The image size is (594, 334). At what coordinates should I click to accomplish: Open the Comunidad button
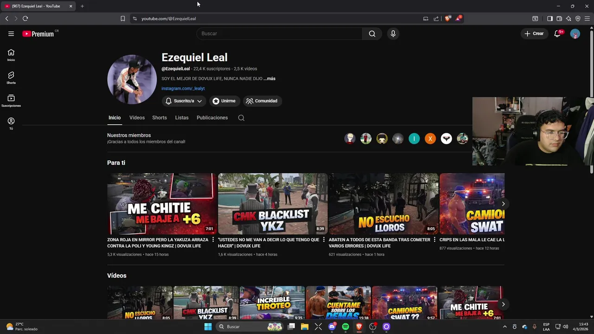[x=262, y=101]
